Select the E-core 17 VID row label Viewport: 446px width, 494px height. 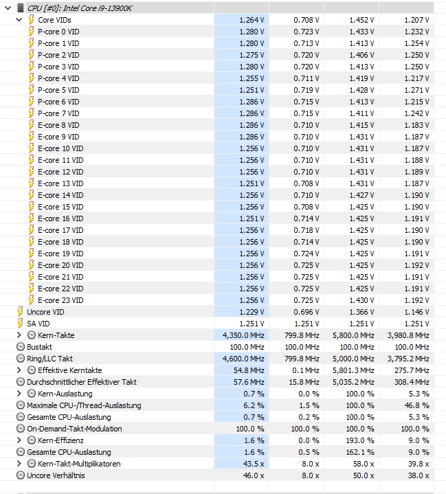[x=60, y=230]
